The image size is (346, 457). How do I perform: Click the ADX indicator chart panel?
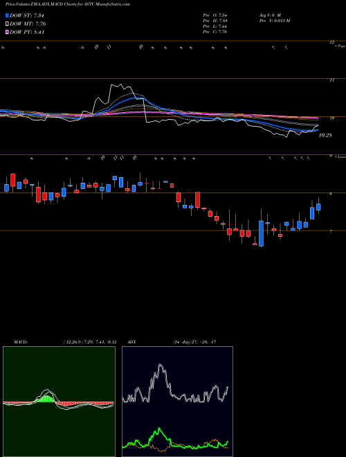point(177,402)
